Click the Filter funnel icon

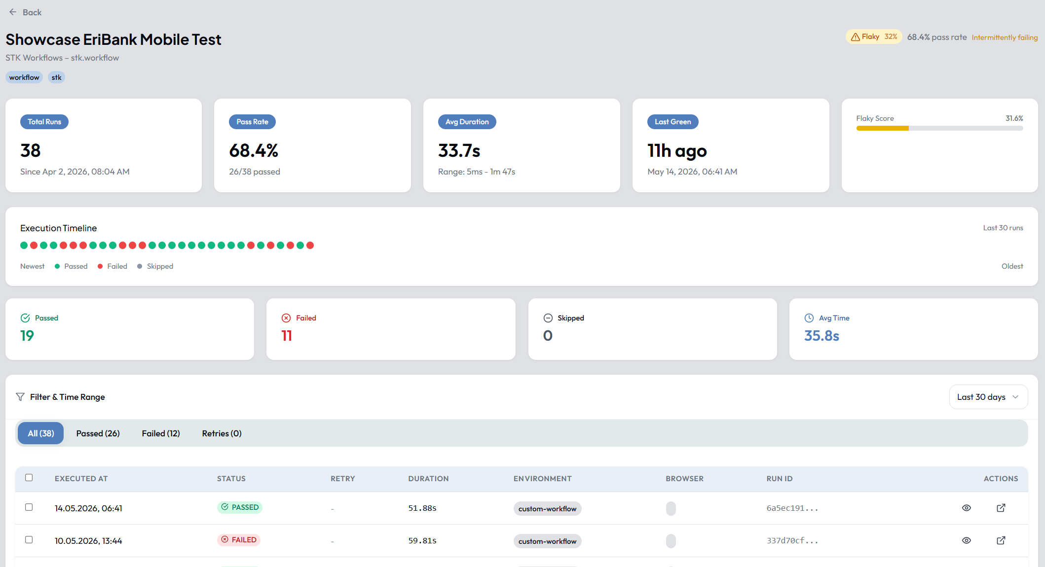20,397
